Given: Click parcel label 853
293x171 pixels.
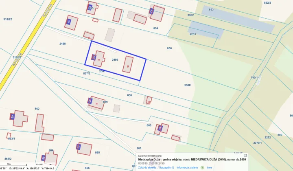Looking at the screenshot, I should pyautogui.click(x=211, y=9).
